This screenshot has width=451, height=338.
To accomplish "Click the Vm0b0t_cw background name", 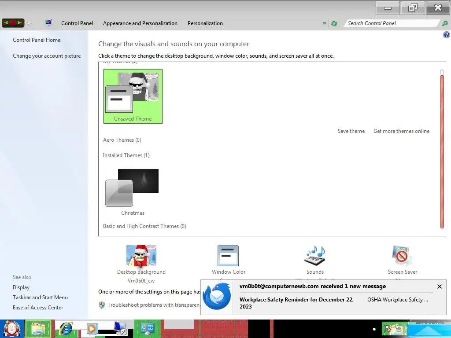I will (141, 281).
